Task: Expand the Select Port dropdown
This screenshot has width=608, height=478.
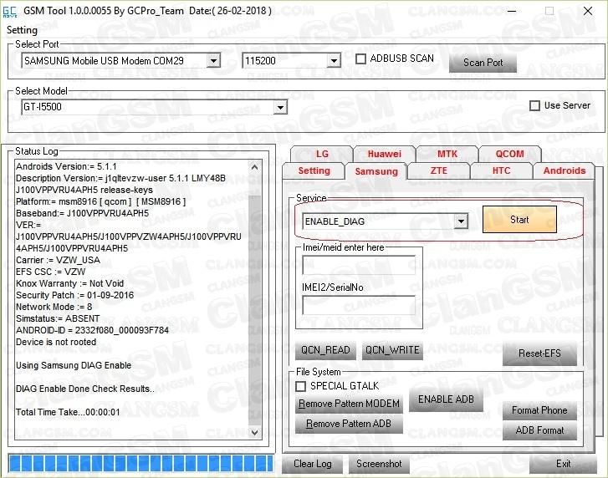Action: coord(213,61)
